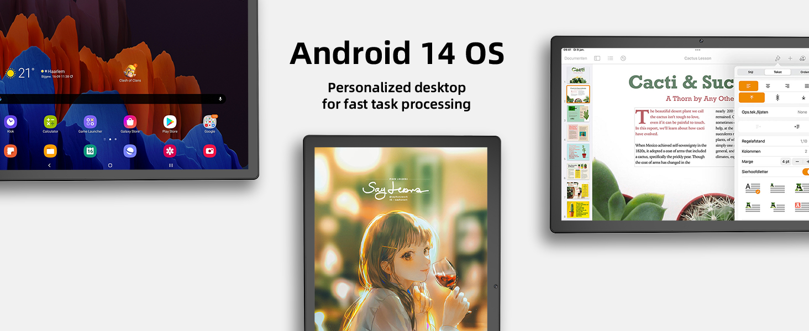
Task: Tap the Android back navigation button
Action: click(49, 165)
